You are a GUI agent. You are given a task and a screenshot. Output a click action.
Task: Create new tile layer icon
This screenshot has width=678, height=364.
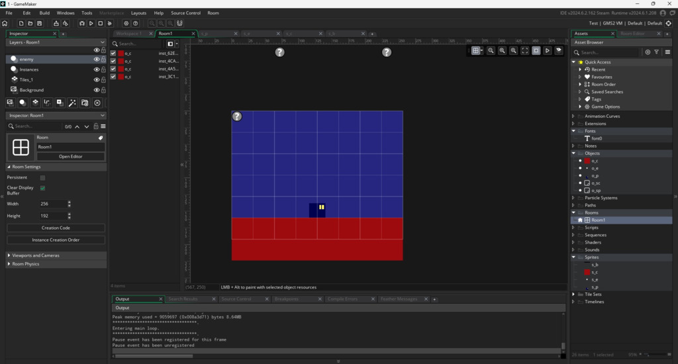(35, 103)
